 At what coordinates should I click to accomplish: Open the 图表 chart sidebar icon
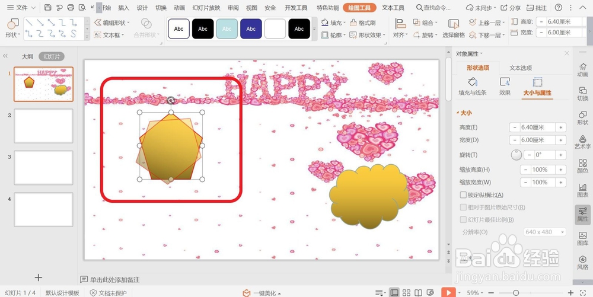[583, 190]
